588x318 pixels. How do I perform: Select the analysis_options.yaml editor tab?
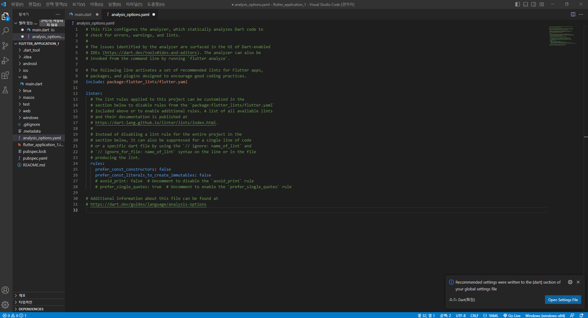(x=130, y=14)
